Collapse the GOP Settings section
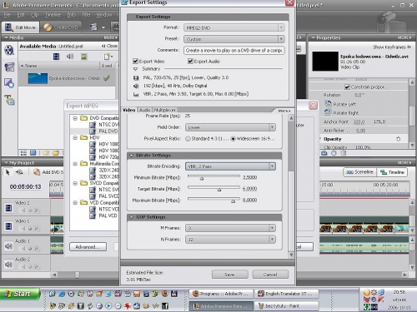 (x=132, y=217)
